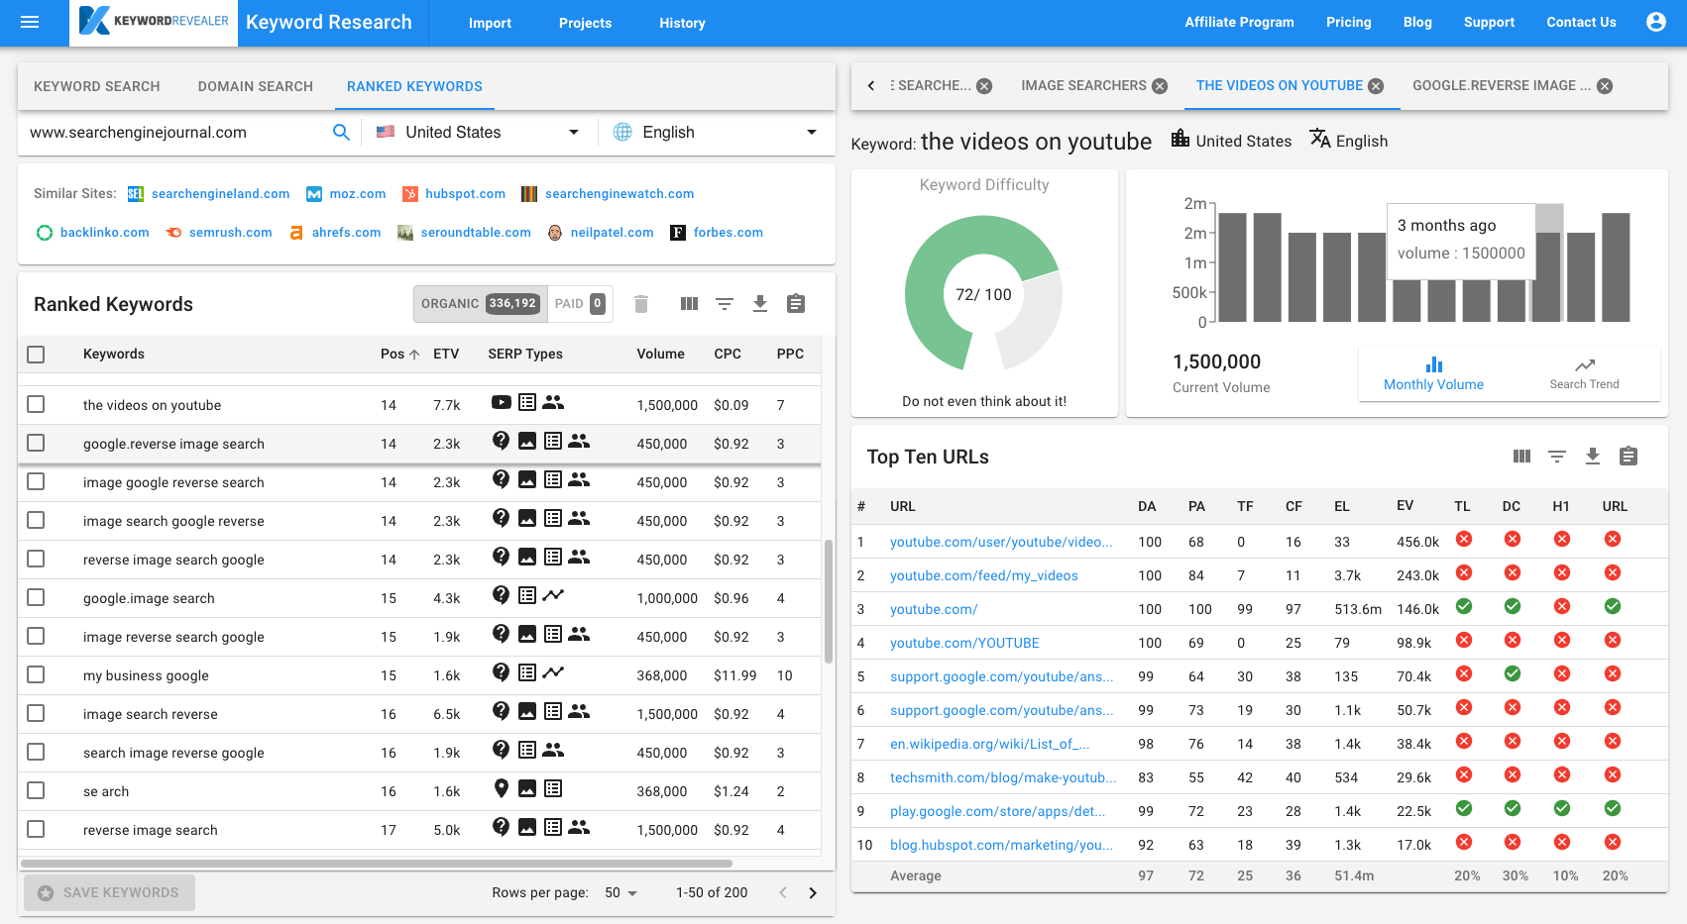Close THE VIDEOS ON YOUTUBE tab
Screen dimensions: 1687x924
[1376, 86]
